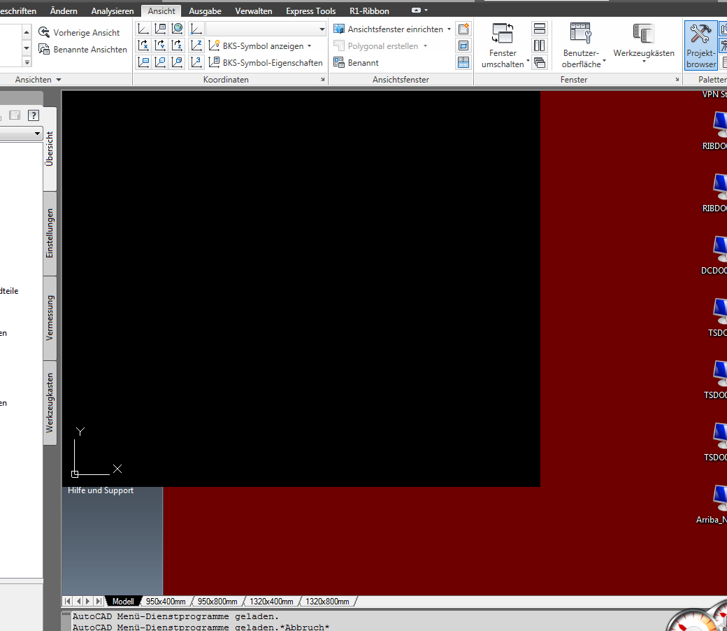727x631 pixels.
Task: Switch to the Verwalten ribbon tab
Action: click(254, 10)
